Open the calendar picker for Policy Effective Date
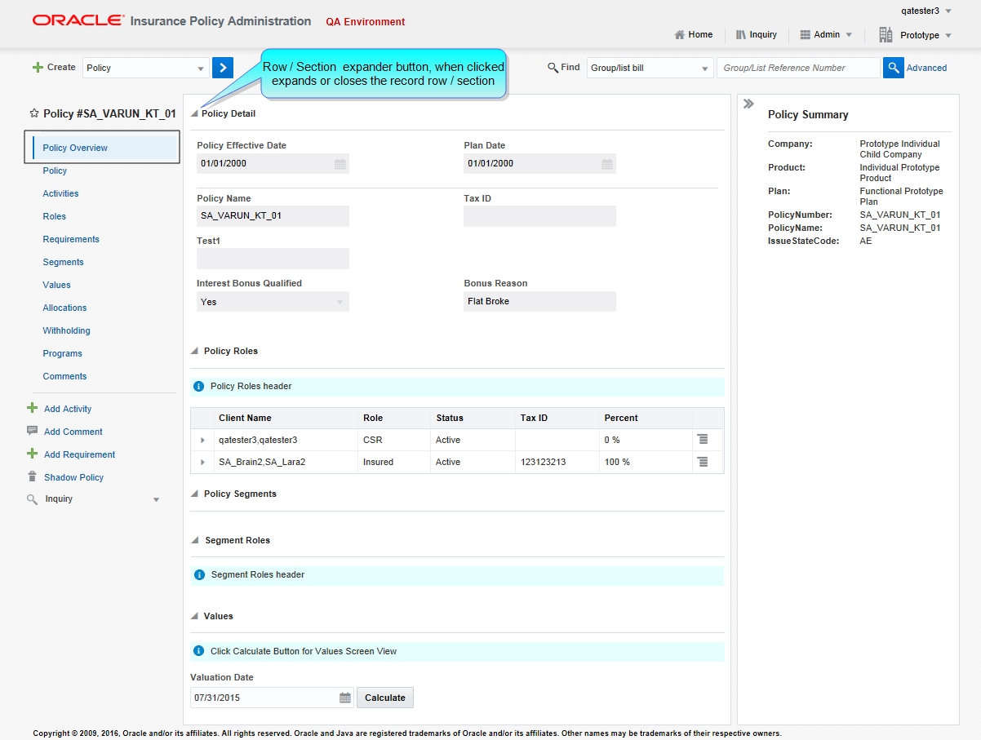Screen dimensions: 981x740 click(x=340, y=163)
